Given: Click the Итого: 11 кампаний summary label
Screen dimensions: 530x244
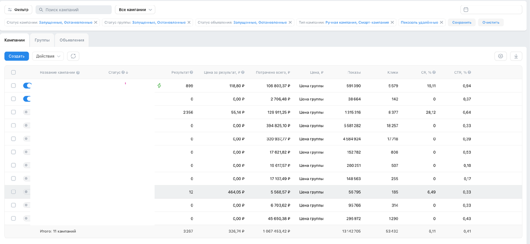Looking at the screenshot, I should click(58, 231).
